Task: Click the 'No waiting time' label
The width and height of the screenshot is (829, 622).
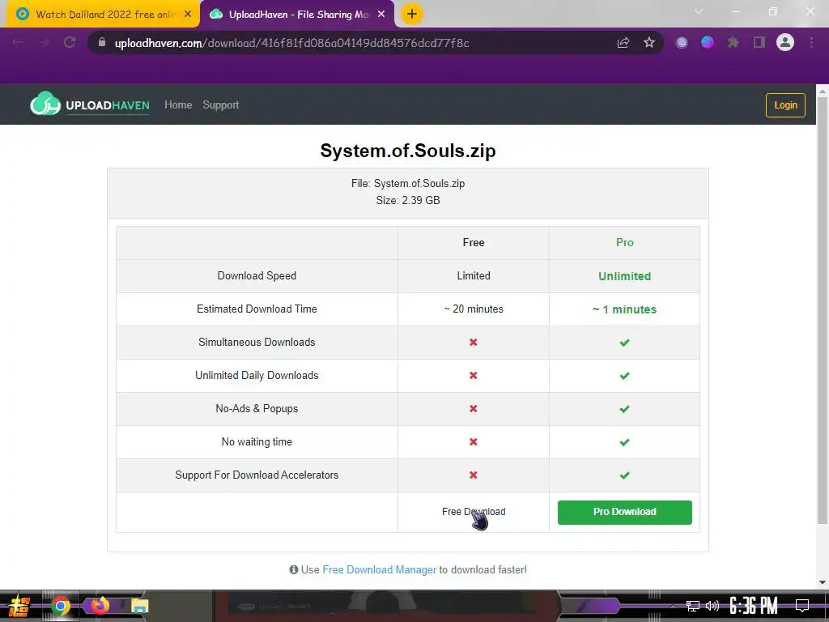Action: [x=257, y=441]
